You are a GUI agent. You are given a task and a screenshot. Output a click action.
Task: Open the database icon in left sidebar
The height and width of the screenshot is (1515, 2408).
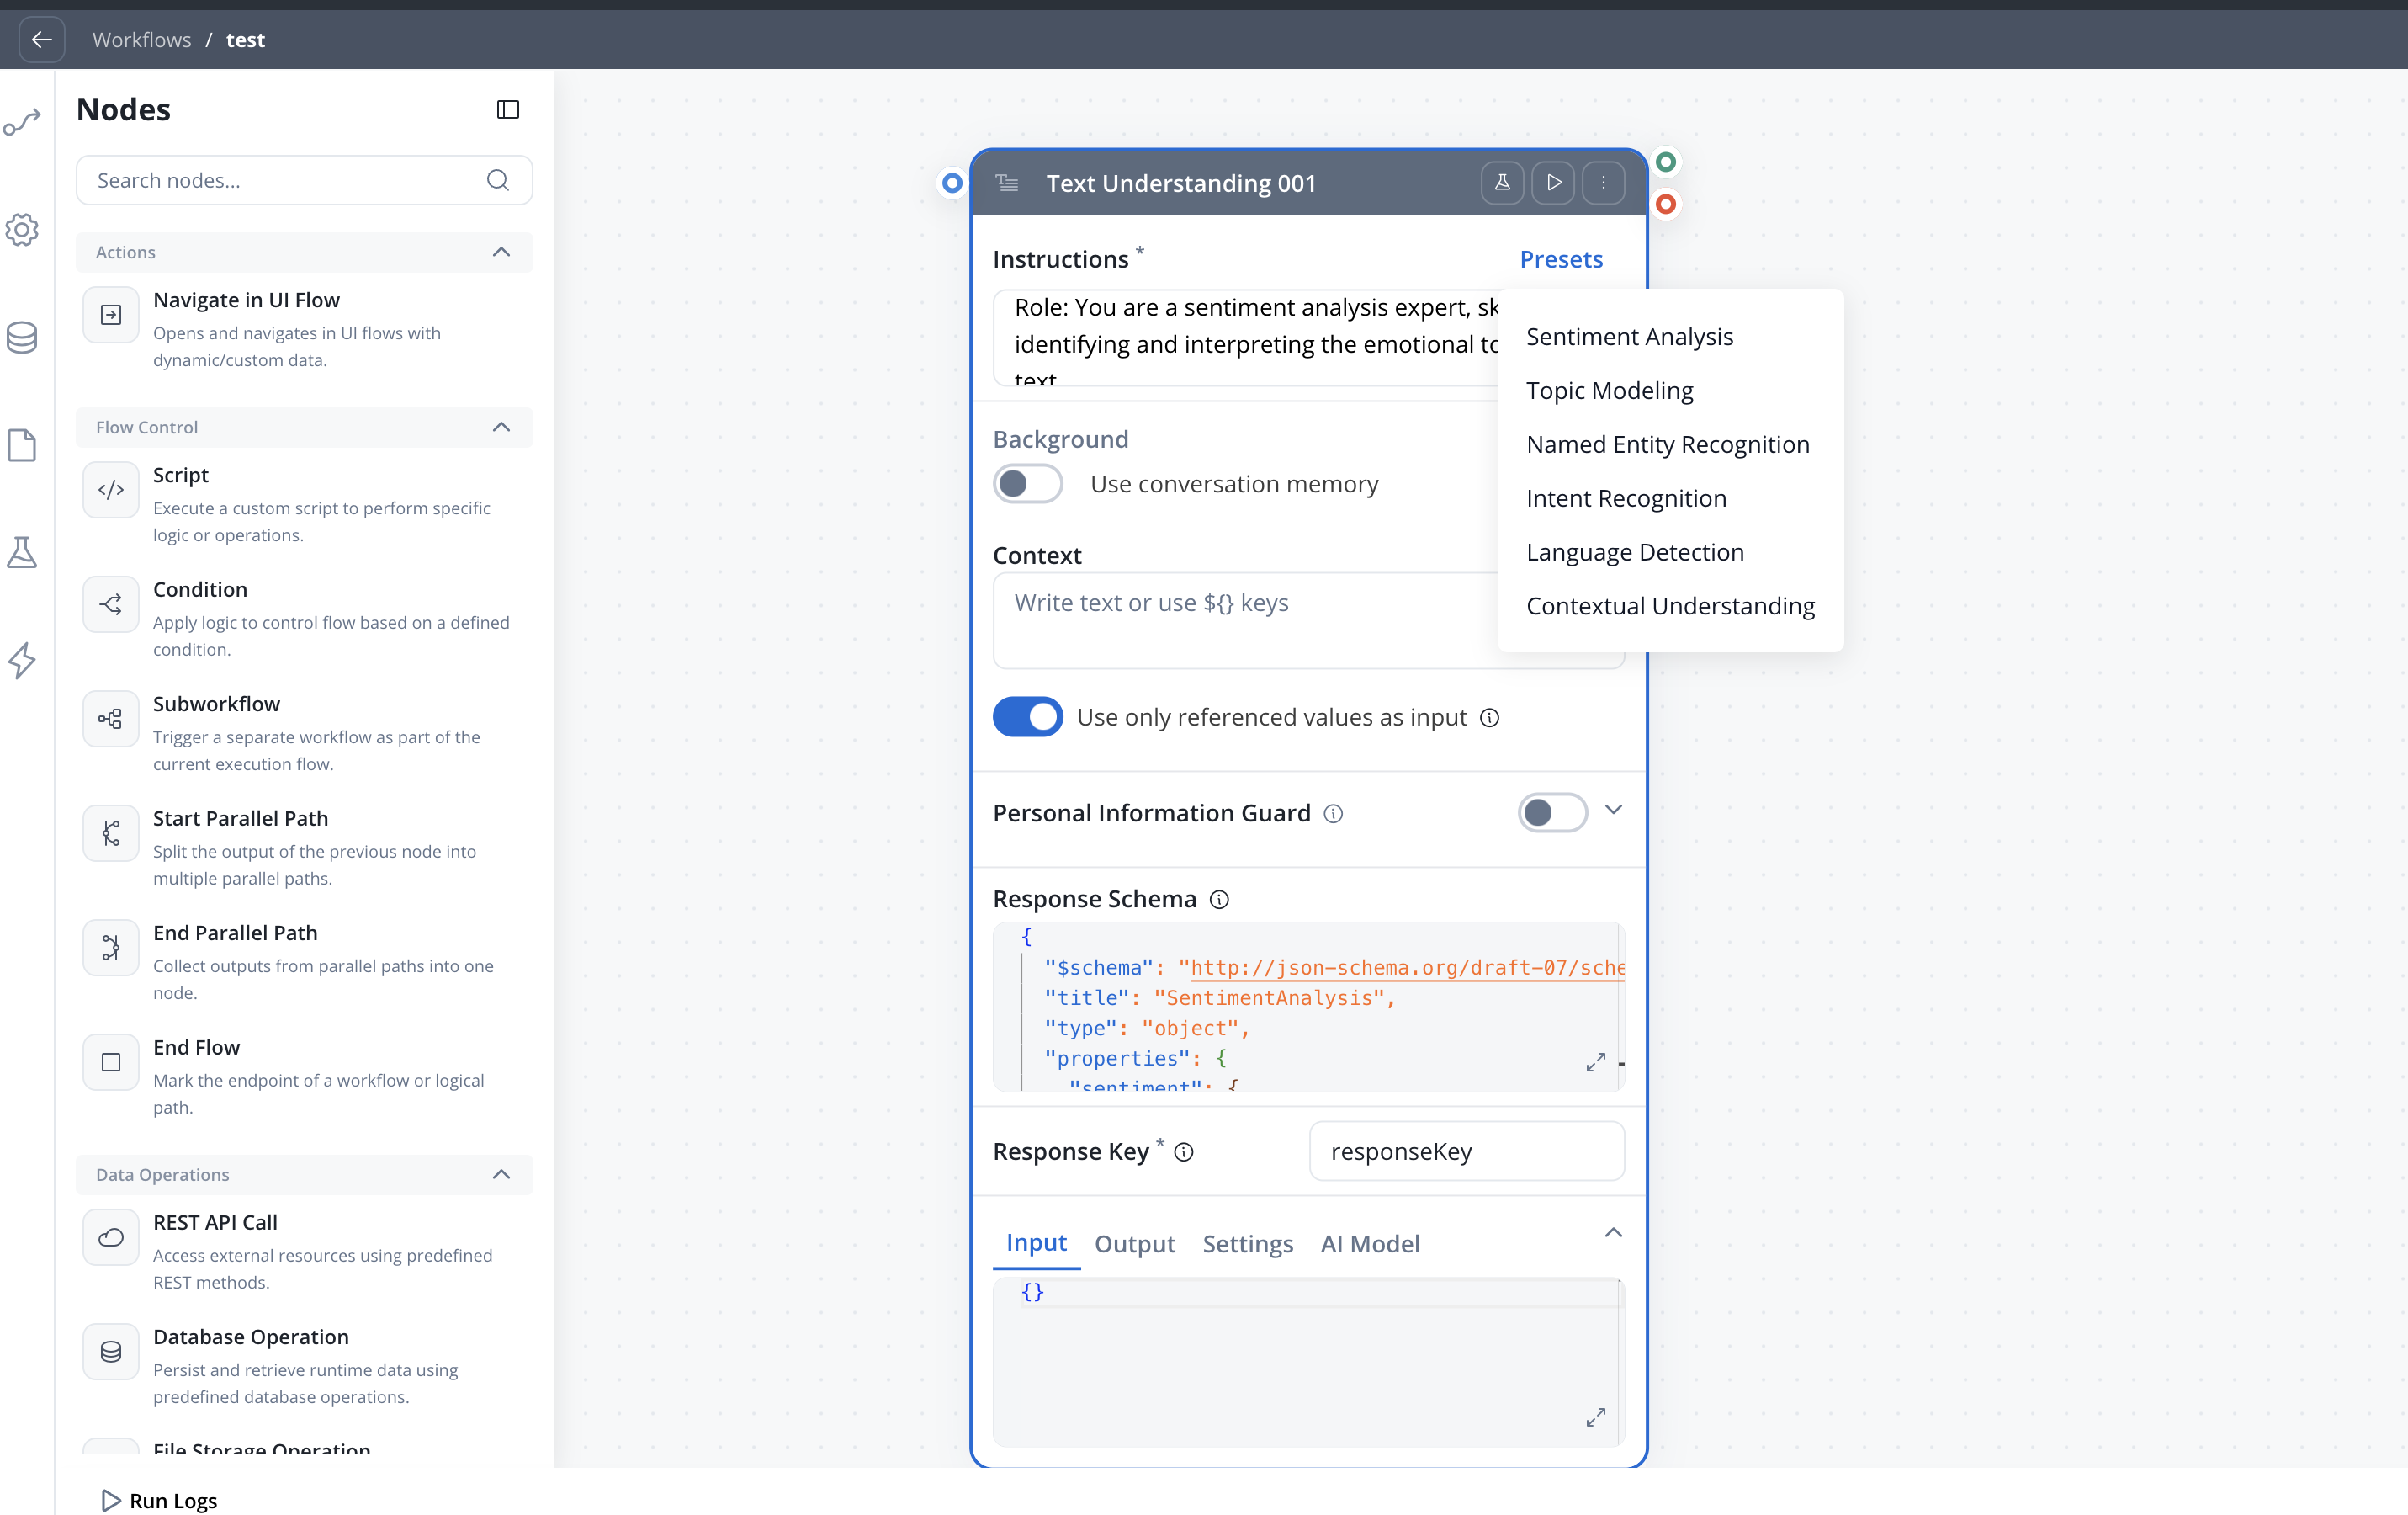coord(22,338)
